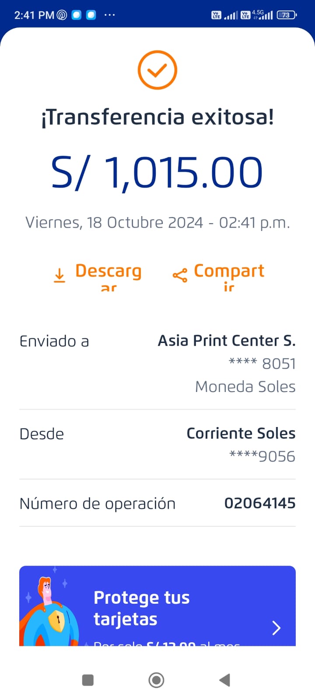The height and width of the screenshot is (700, 315).
Task: Tap the operation number 02064145
Action: coord(260,503)
